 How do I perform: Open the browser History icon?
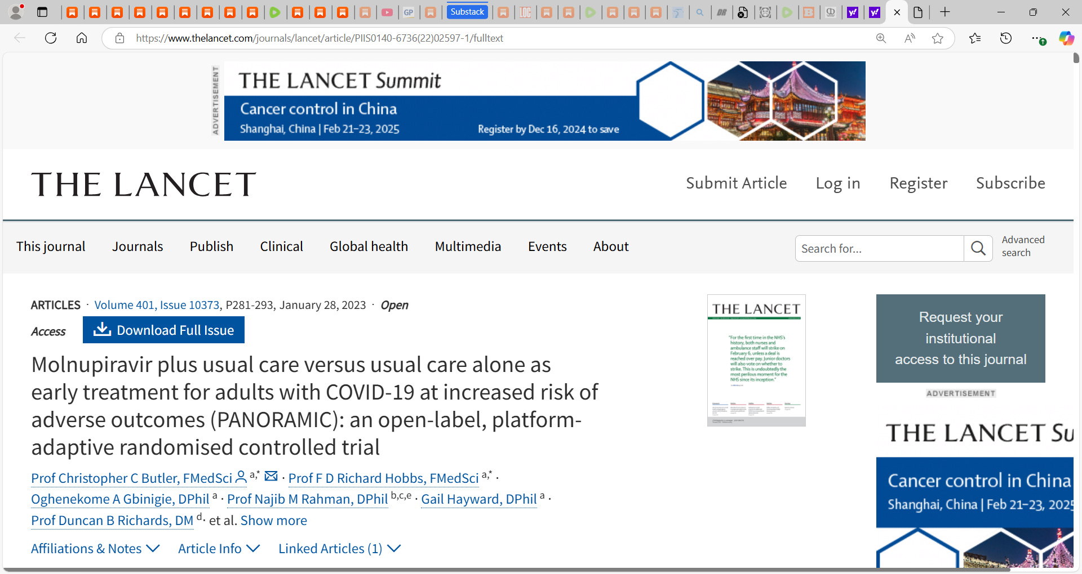tap(1006, 38)
